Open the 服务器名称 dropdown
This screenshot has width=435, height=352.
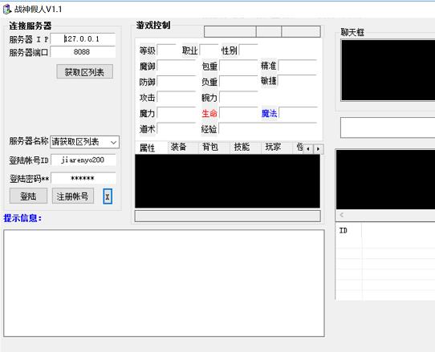[84, 142]
